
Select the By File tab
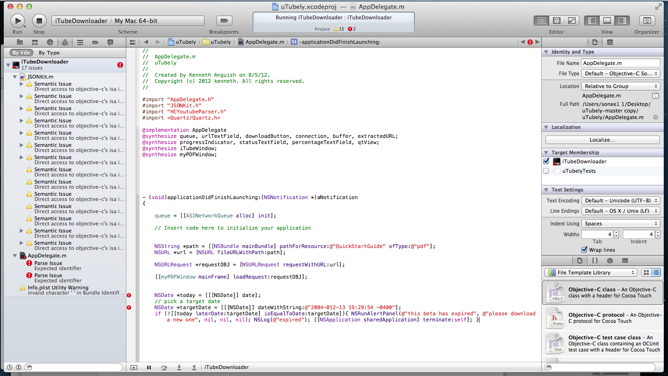point(21,53)
